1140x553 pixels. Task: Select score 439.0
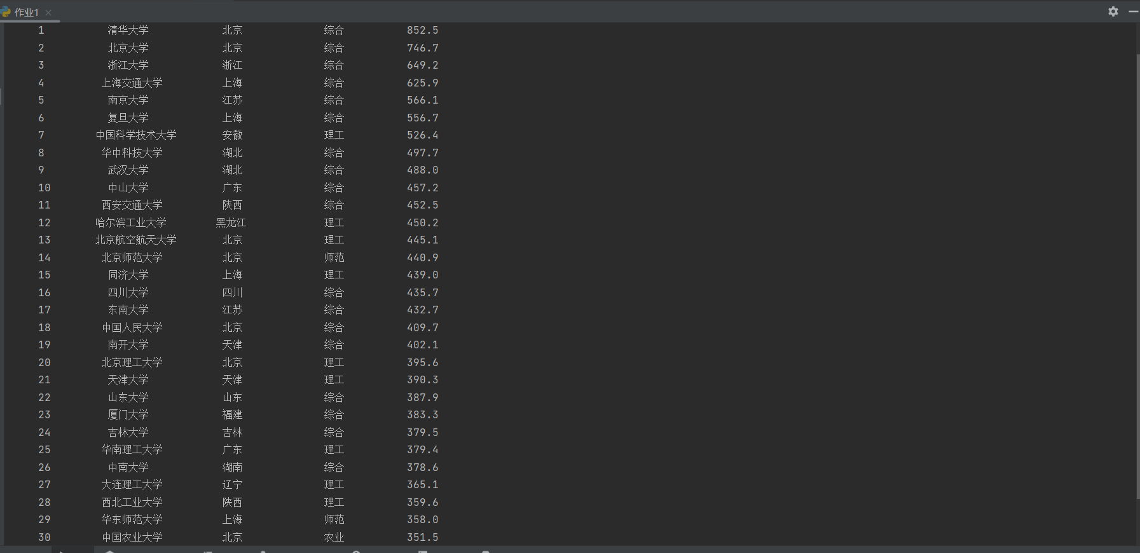point(423,275)
